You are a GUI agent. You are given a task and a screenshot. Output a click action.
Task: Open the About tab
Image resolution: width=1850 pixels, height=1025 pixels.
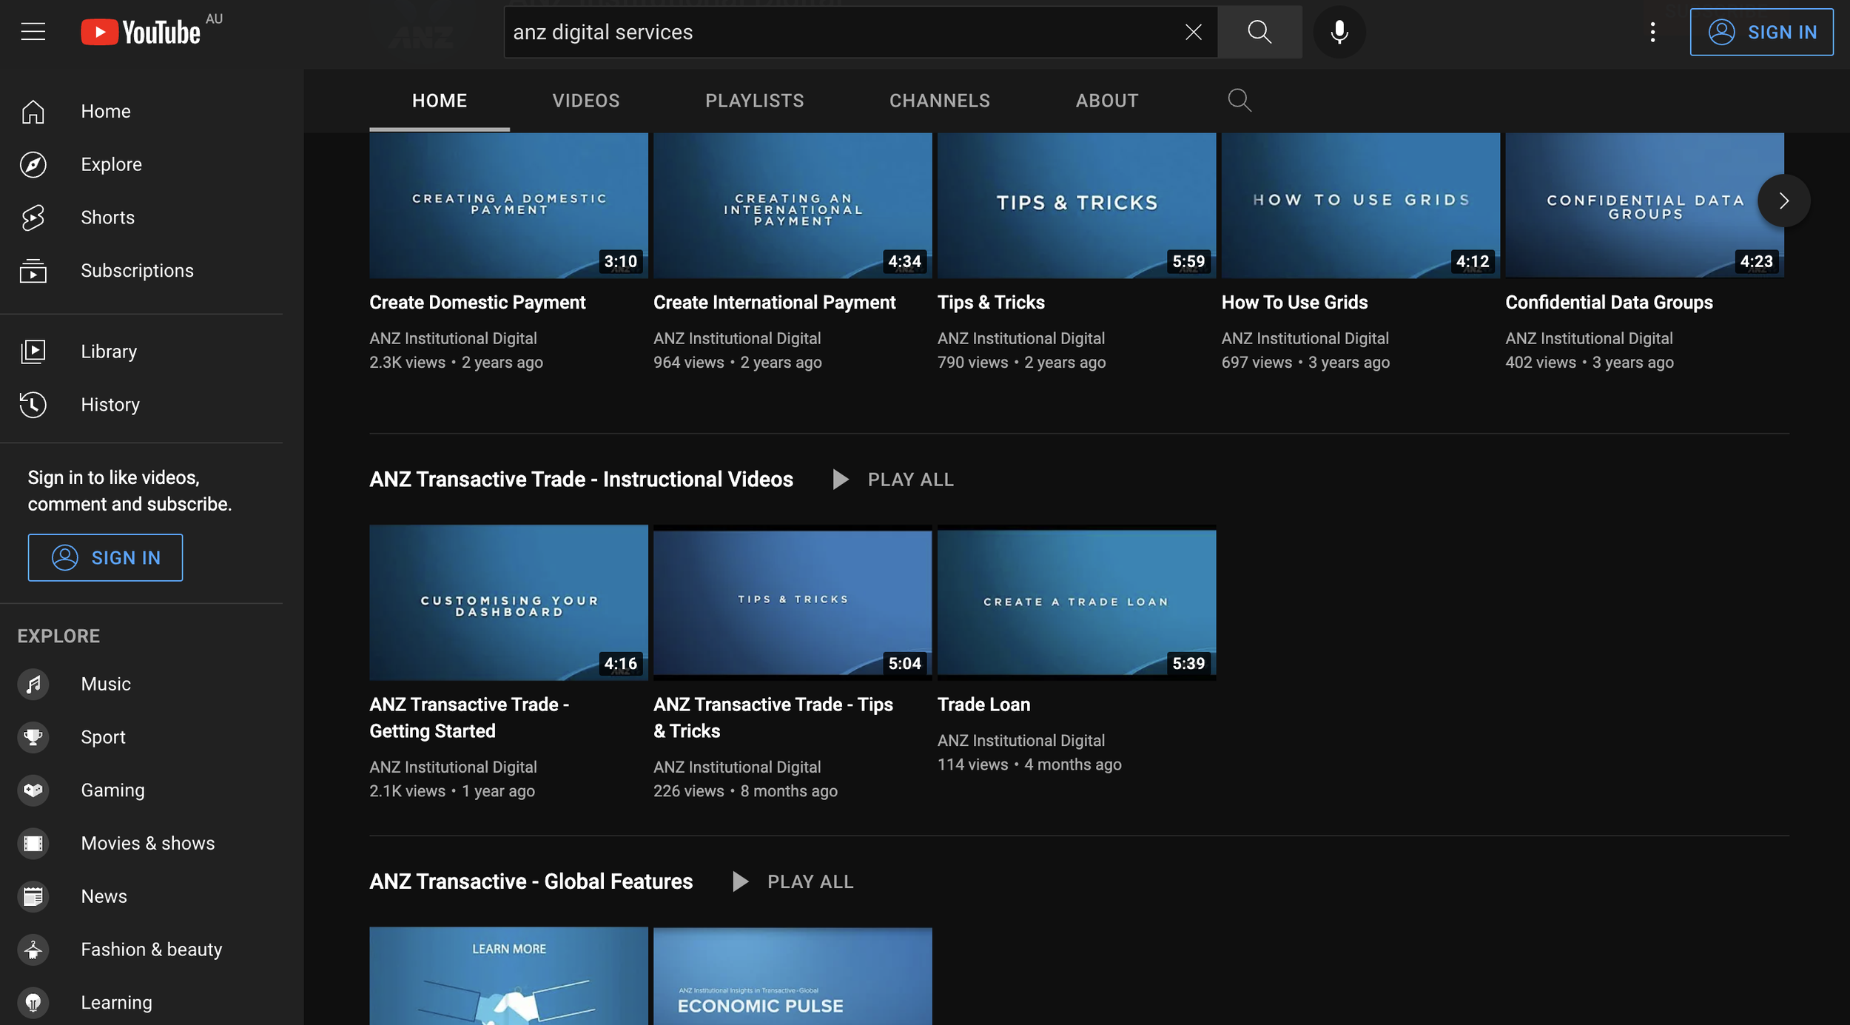(x=1107, y=101)
